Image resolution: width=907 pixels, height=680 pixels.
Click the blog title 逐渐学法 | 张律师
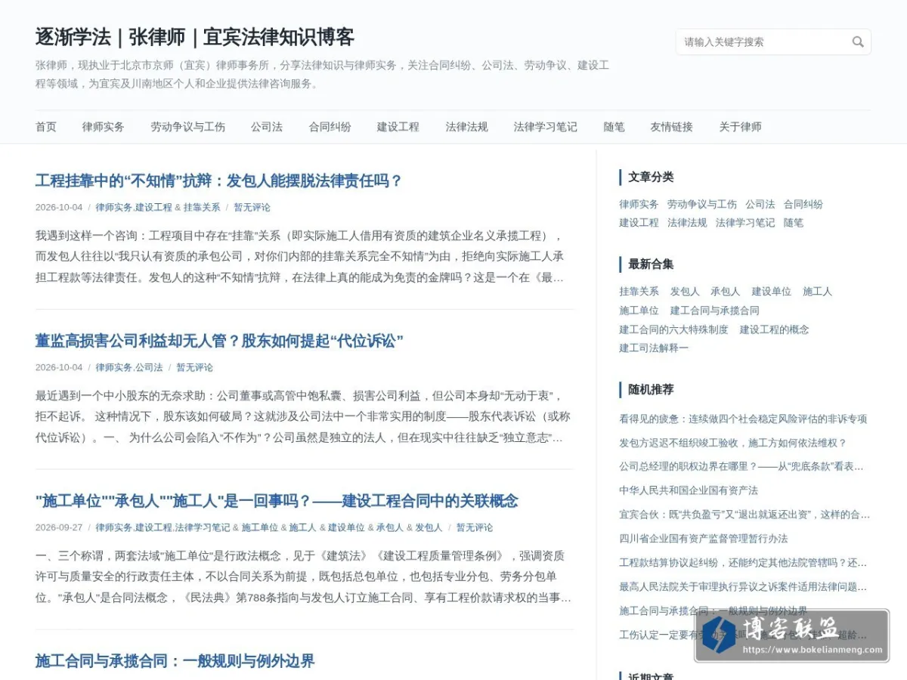pos(194,37)
